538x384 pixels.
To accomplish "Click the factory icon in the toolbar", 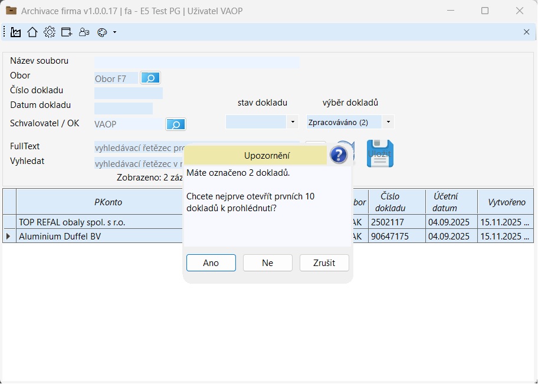I will 16,32.
